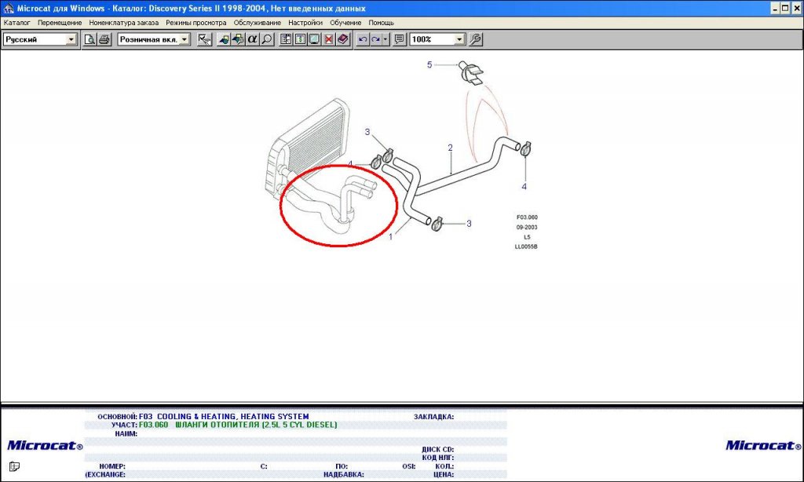804x482 pixels.
Task: Click 'ШЛАНГИ ОТОПИТЕЛЯ (2.5L 5 CYL DIESEL)' text
Action: coord(256,425)
